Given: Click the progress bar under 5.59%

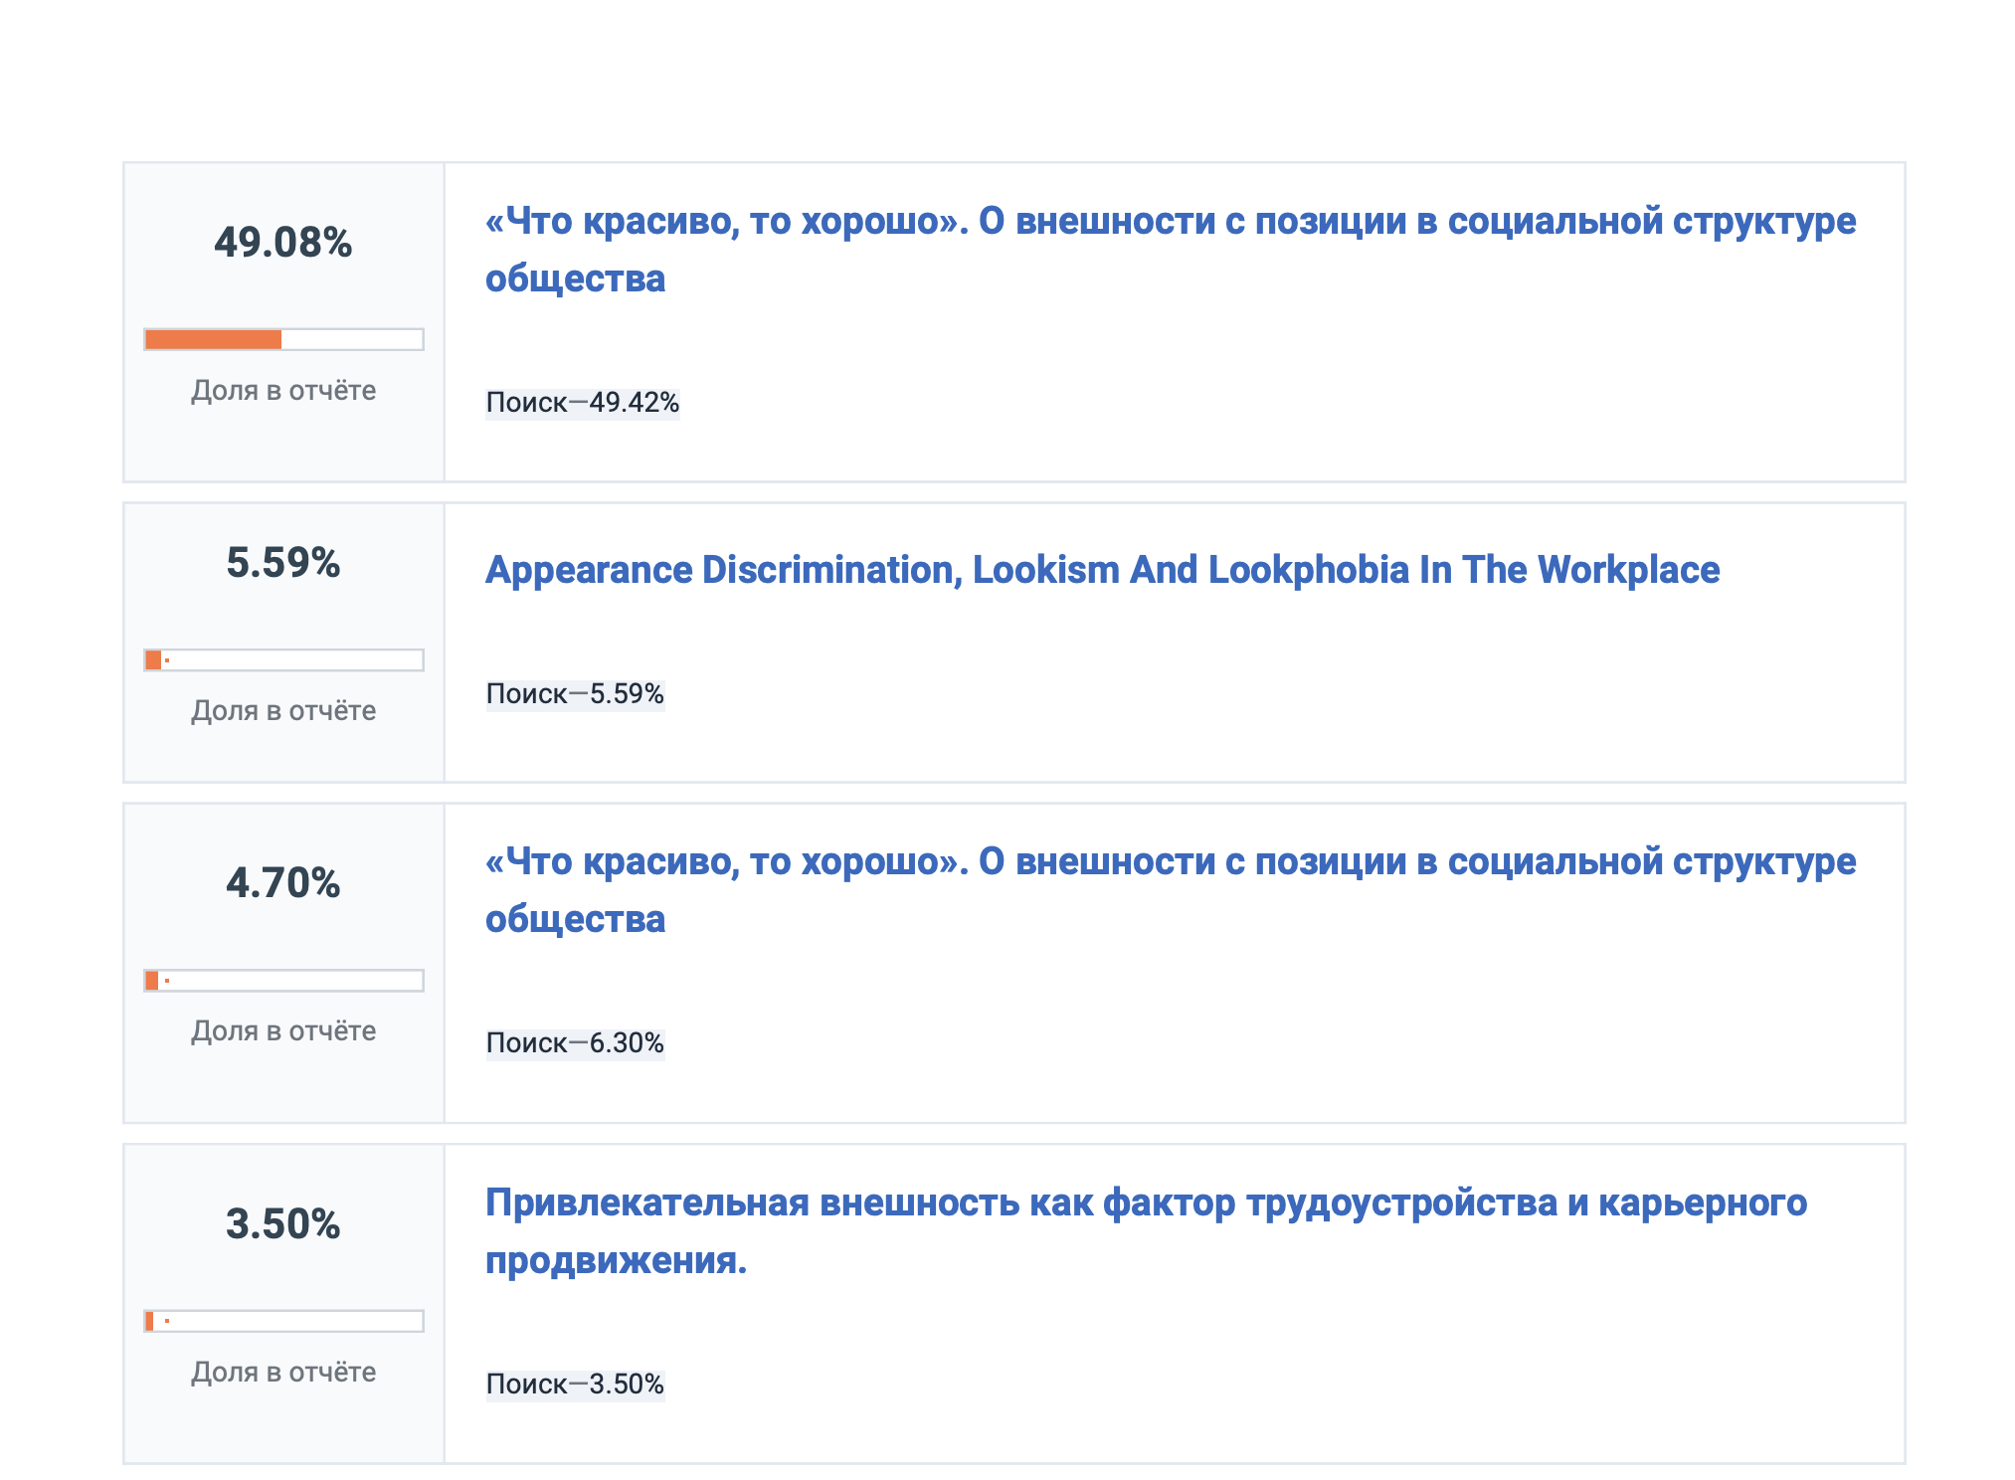Looking at the screenshot, I should click(x=283, y=658).
